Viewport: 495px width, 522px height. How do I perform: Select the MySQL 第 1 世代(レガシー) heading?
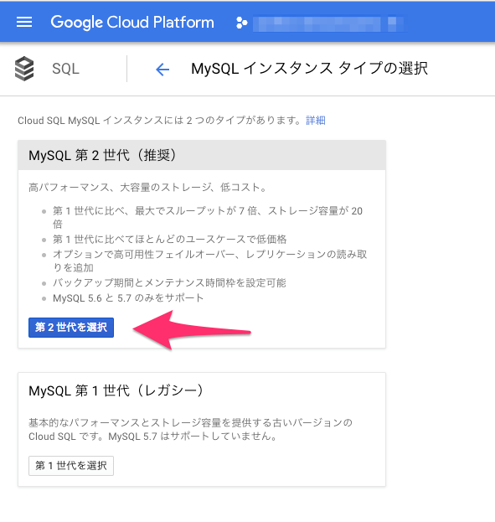pyautogui.click(x=116, y=390)
